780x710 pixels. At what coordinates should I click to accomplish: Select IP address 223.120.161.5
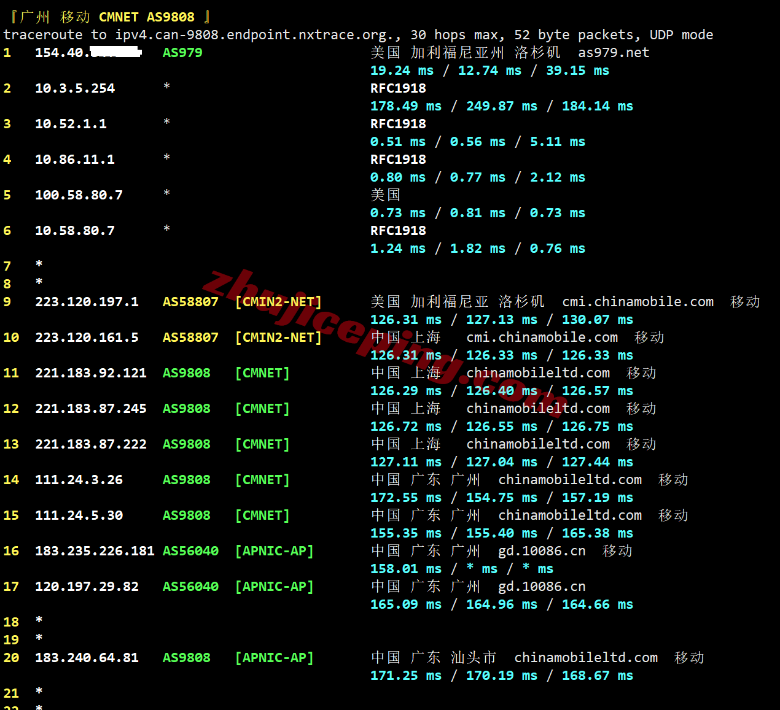(87, 338)
